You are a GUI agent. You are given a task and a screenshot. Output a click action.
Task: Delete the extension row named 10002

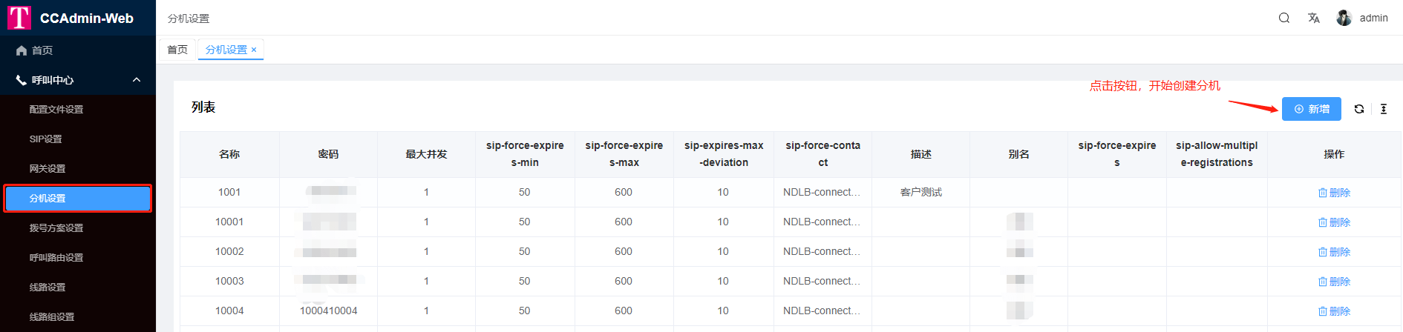coord(1333,252)
